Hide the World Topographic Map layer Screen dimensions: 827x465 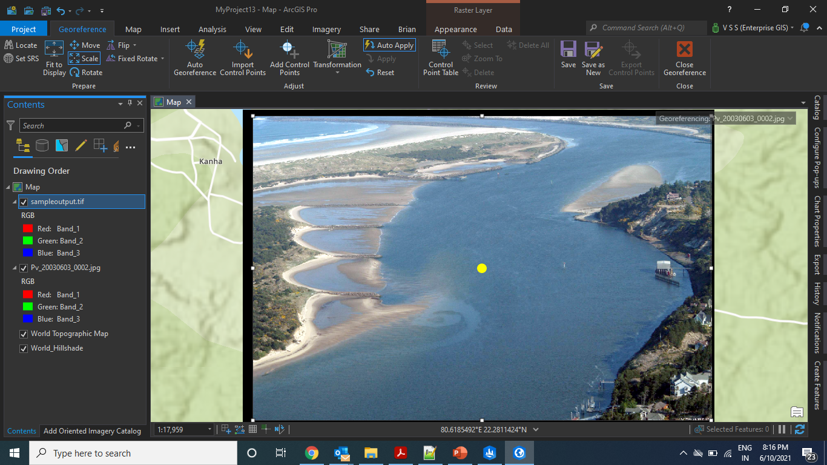pyautogui.click(x=23, y=334)
